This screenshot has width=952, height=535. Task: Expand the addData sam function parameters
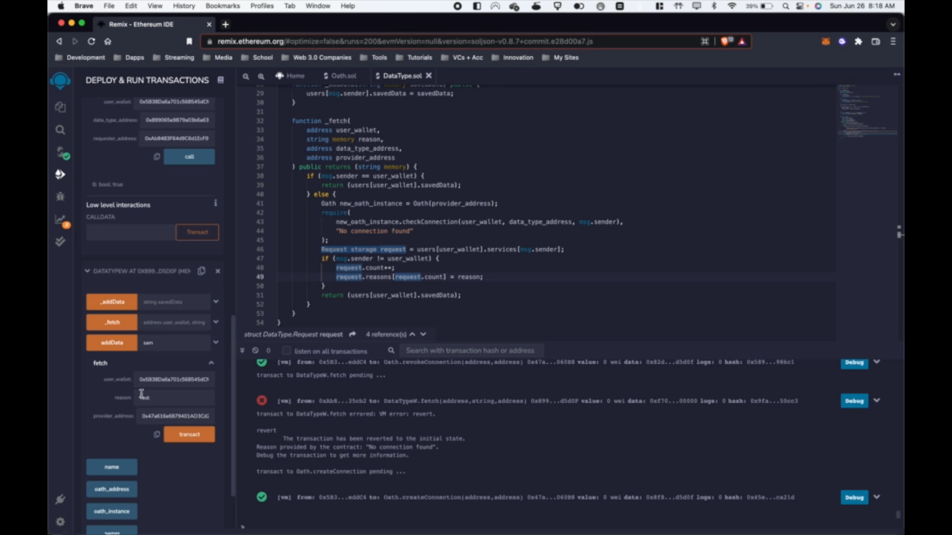216,342
